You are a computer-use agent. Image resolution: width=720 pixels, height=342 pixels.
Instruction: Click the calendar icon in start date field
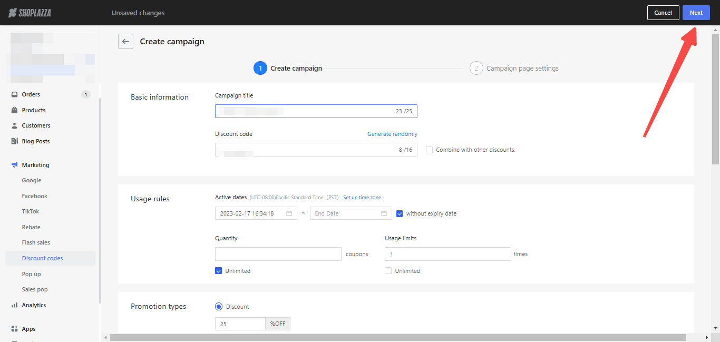coord(289,213)
